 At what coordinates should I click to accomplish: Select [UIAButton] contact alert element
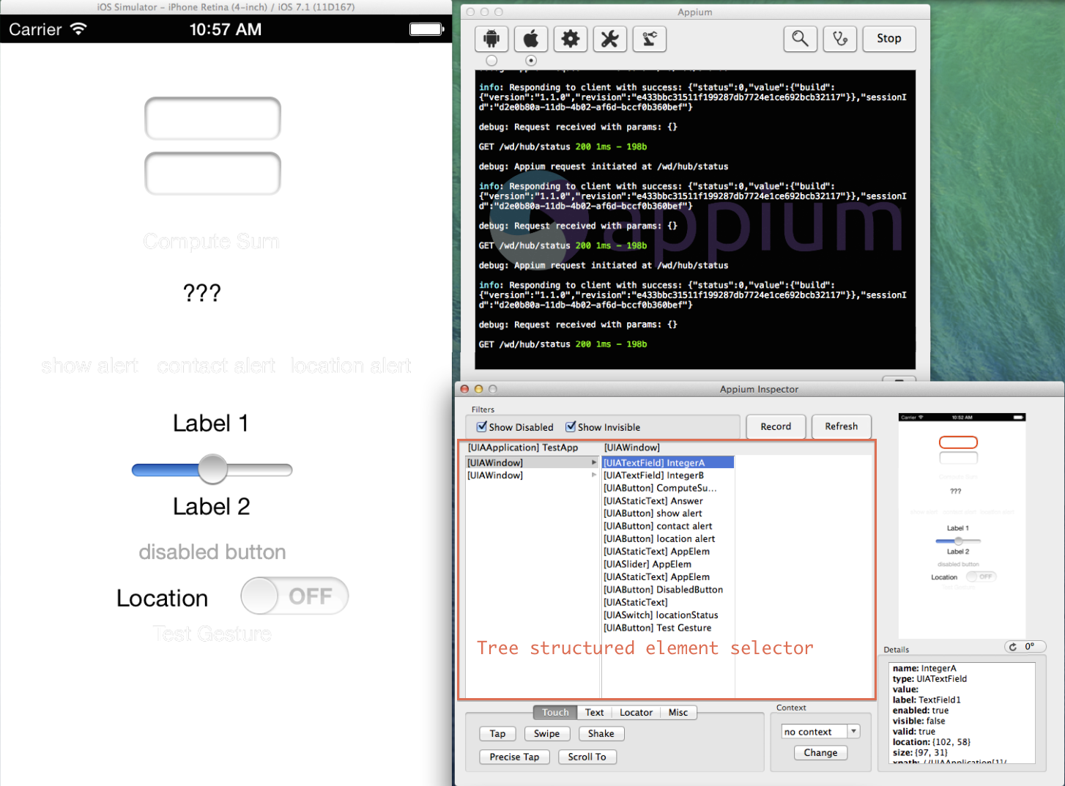(667, 526)
